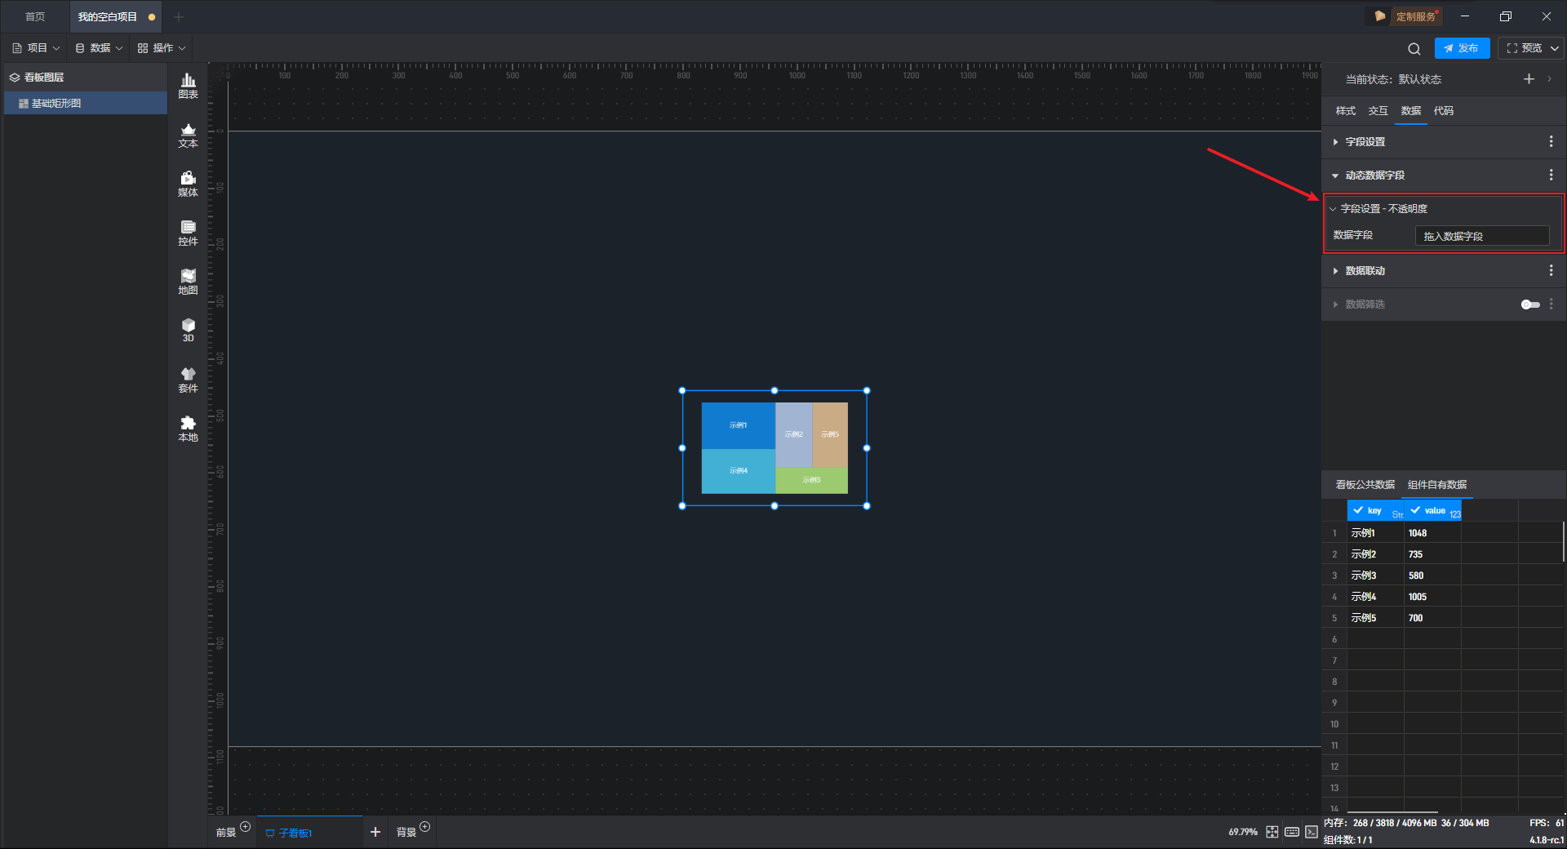Expand the 字段设置 section
1567x849 pixels.
(x=1365, y=142)
